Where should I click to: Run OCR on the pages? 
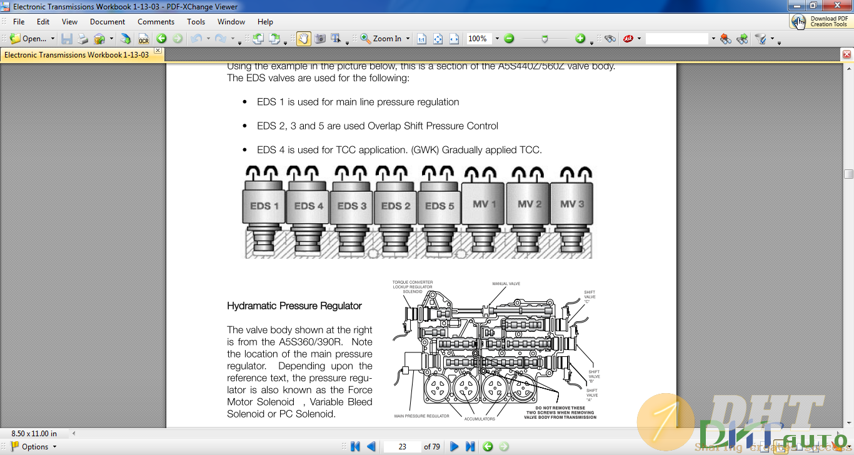144,39
